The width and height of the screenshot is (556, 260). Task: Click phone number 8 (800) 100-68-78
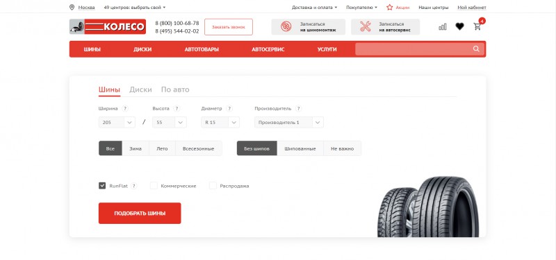pyautogui.click(x=177, y=23)
